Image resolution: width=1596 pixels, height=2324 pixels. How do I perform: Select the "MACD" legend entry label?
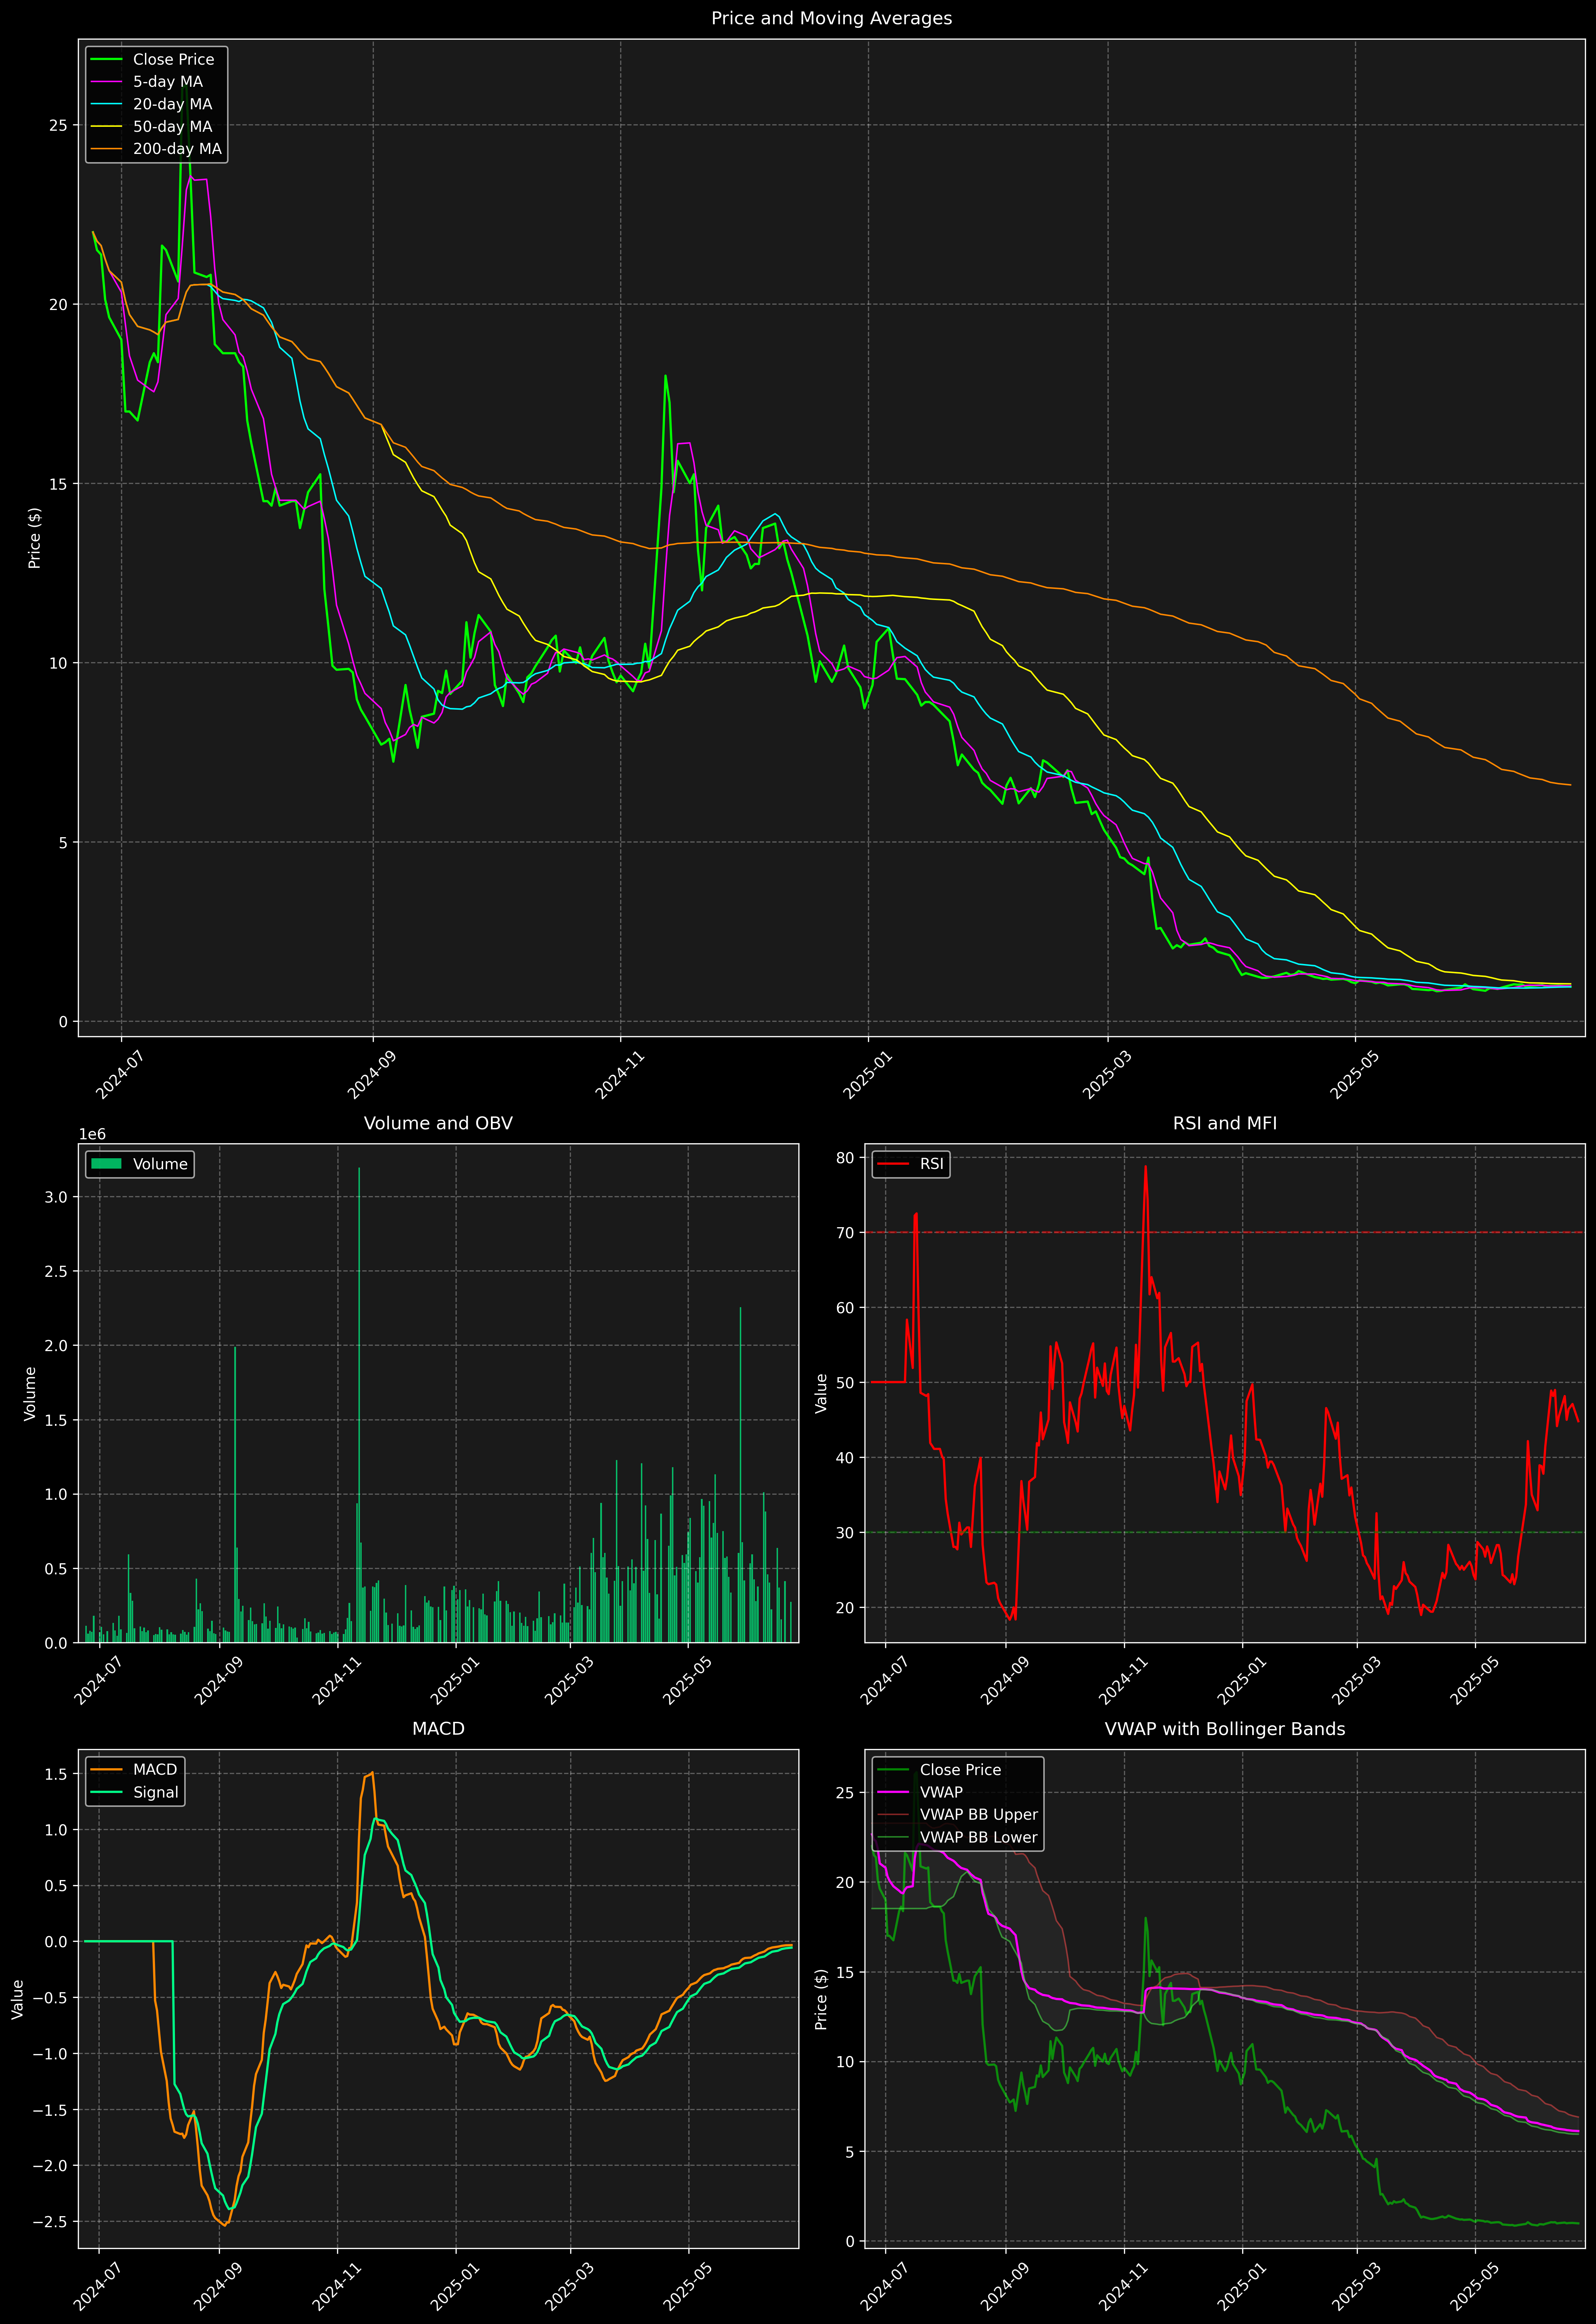155,1770
